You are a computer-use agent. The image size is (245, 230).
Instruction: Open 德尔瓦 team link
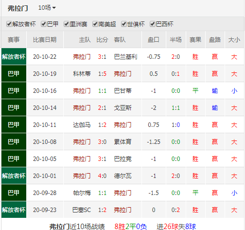(x=122, y=176)
